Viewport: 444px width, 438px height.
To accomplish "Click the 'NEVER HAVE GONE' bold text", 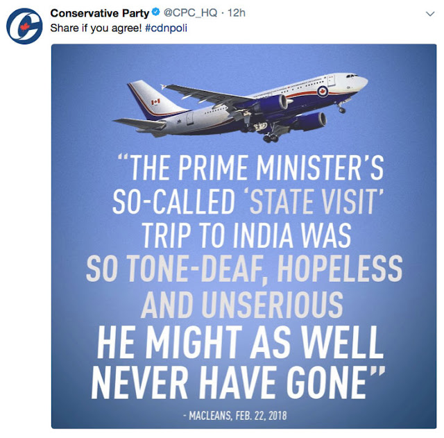I will 238,382.
